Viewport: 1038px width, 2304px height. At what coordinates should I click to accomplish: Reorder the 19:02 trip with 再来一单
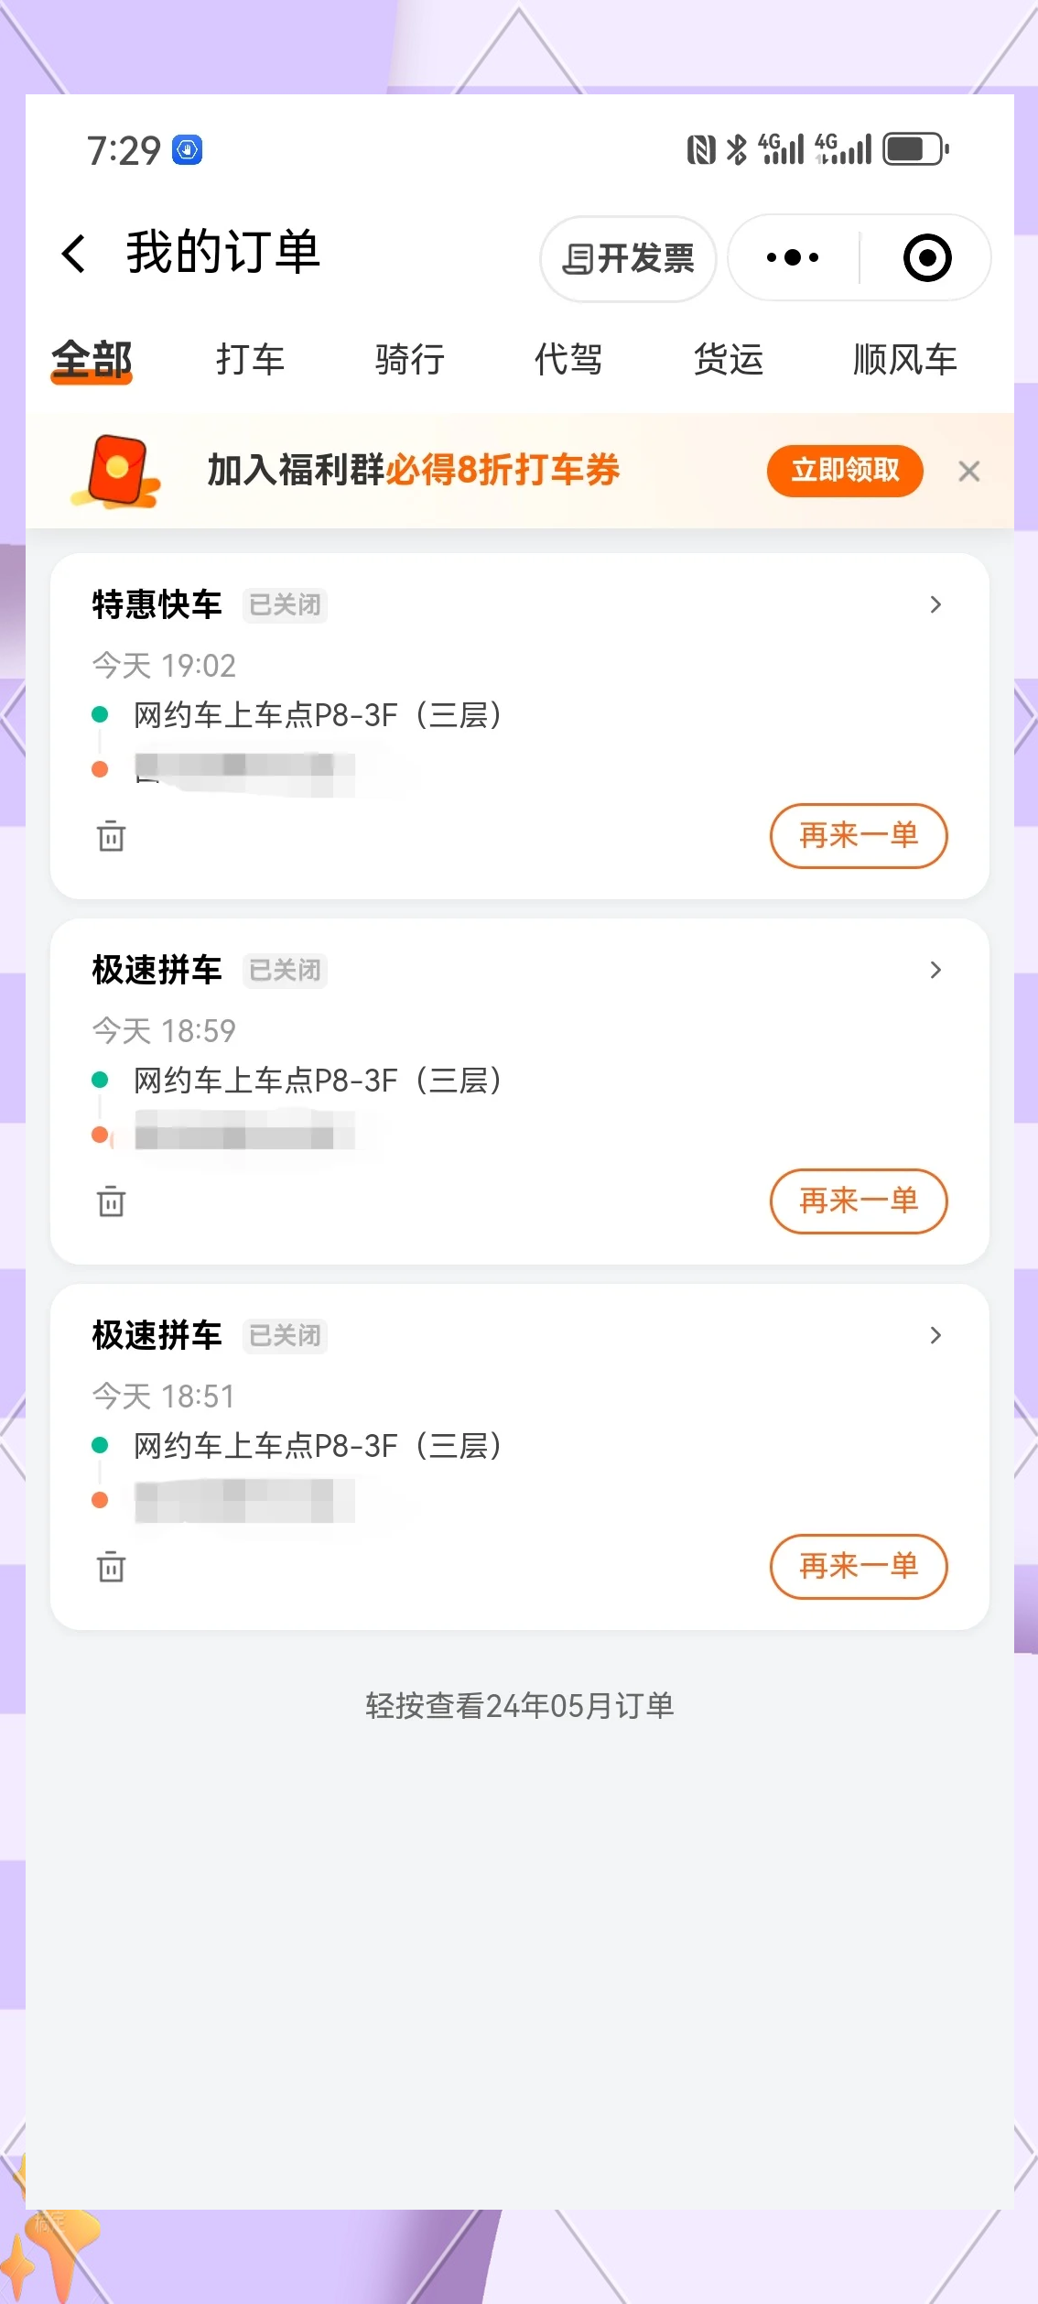coord(858,835)
